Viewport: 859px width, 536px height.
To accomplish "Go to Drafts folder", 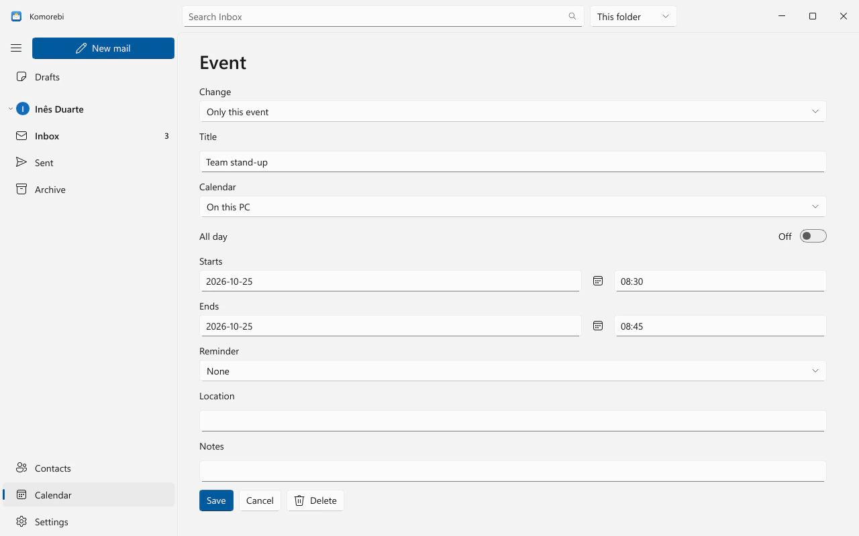I will (89, 77).
